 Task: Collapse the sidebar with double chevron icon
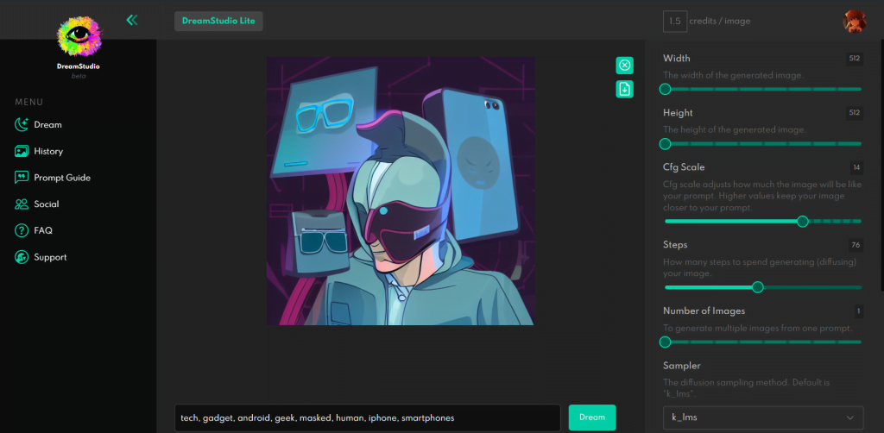click(131, 20)
